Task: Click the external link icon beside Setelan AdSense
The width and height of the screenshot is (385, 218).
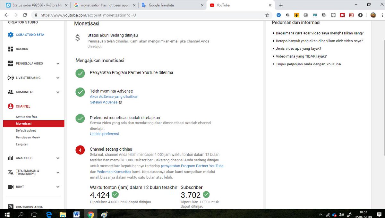Action: [x=120, y=103]
